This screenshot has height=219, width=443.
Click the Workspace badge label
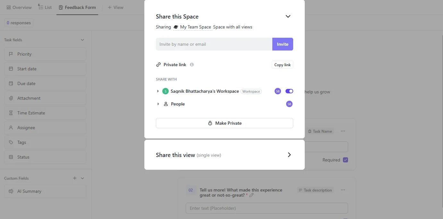[251, 91]
